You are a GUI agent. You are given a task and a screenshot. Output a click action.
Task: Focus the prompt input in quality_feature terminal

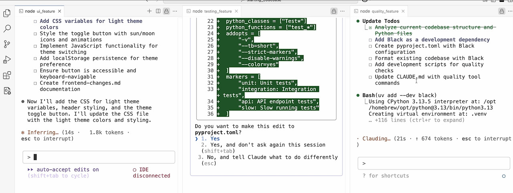(x=434, y=163)
